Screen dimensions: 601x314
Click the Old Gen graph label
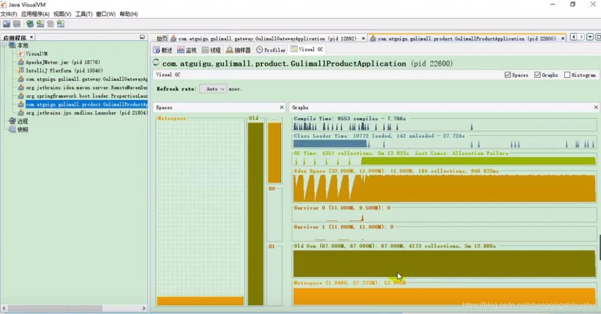(x=394, y=246)
